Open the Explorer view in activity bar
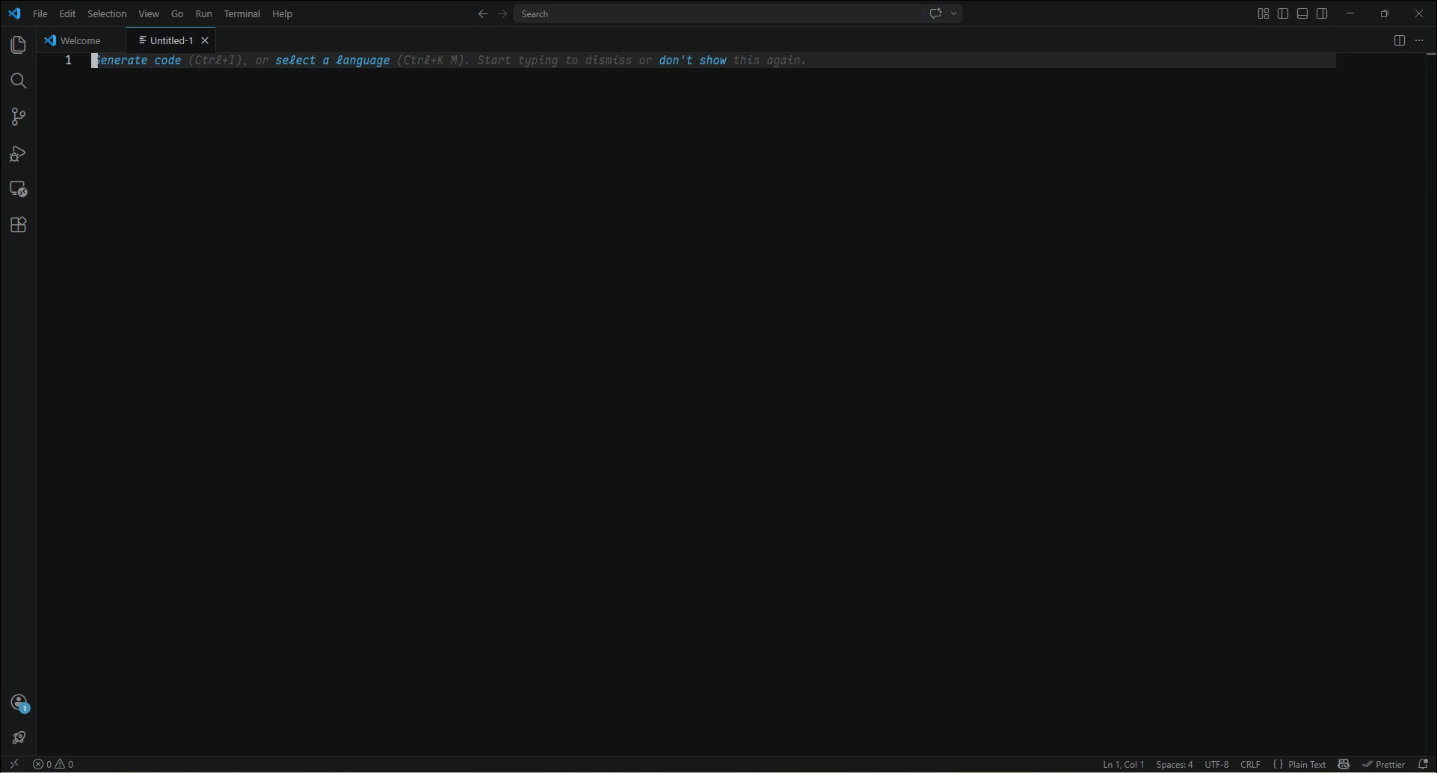Viewport: 1437px width, 773px height. point(18,45)
